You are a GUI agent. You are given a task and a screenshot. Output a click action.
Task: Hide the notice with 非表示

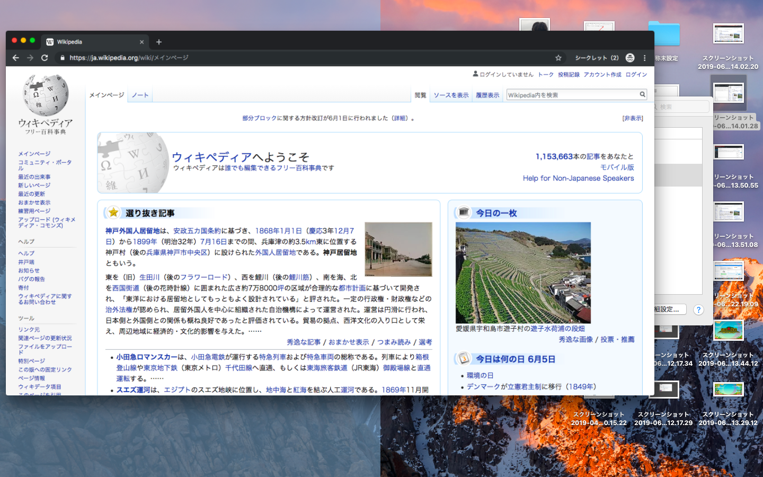tap(633, 118)
